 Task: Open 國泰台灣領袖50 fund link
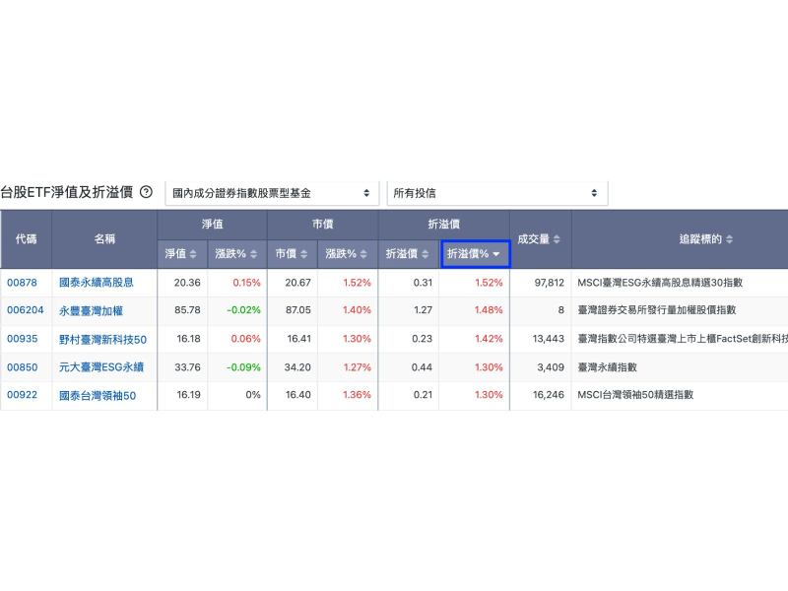click(98, 394)
